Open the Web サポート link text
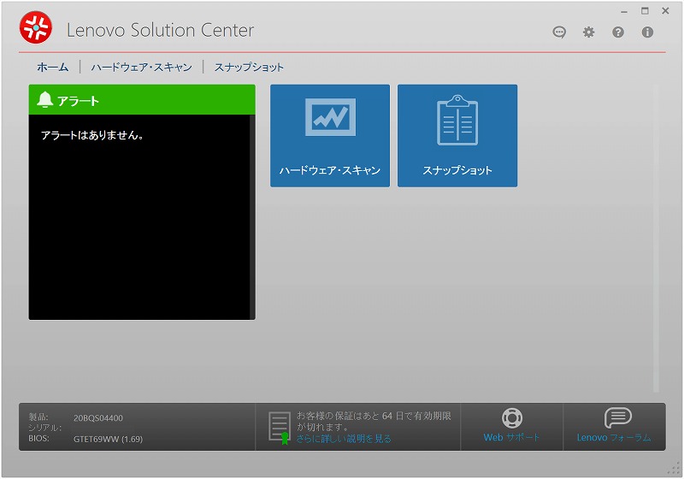 [511, 437]
